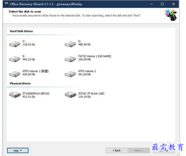Click the 931.51 Gb size text

[29, 97]
